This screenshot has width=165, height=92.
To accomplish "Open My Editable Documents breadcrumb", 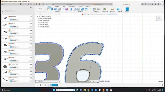I will click(x=11, y=11).
